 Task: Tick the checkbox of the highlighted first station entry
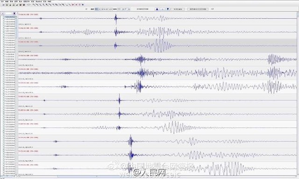4,17
